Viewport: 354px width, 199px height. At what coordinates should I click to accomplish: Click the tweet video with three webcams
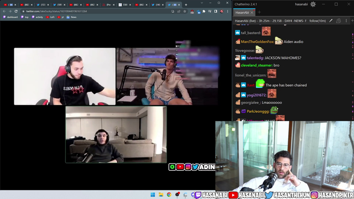click(x=116, y=105)
